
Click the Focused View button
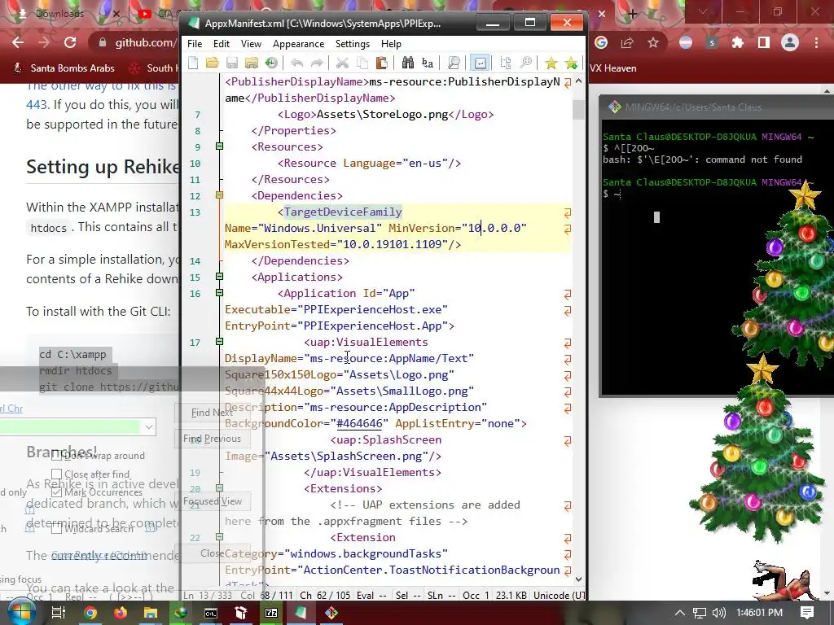[x=213, y=501]
